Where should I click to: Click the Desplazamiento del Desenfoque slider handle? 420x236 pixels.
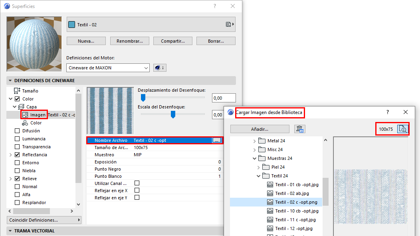coord(143,98)
